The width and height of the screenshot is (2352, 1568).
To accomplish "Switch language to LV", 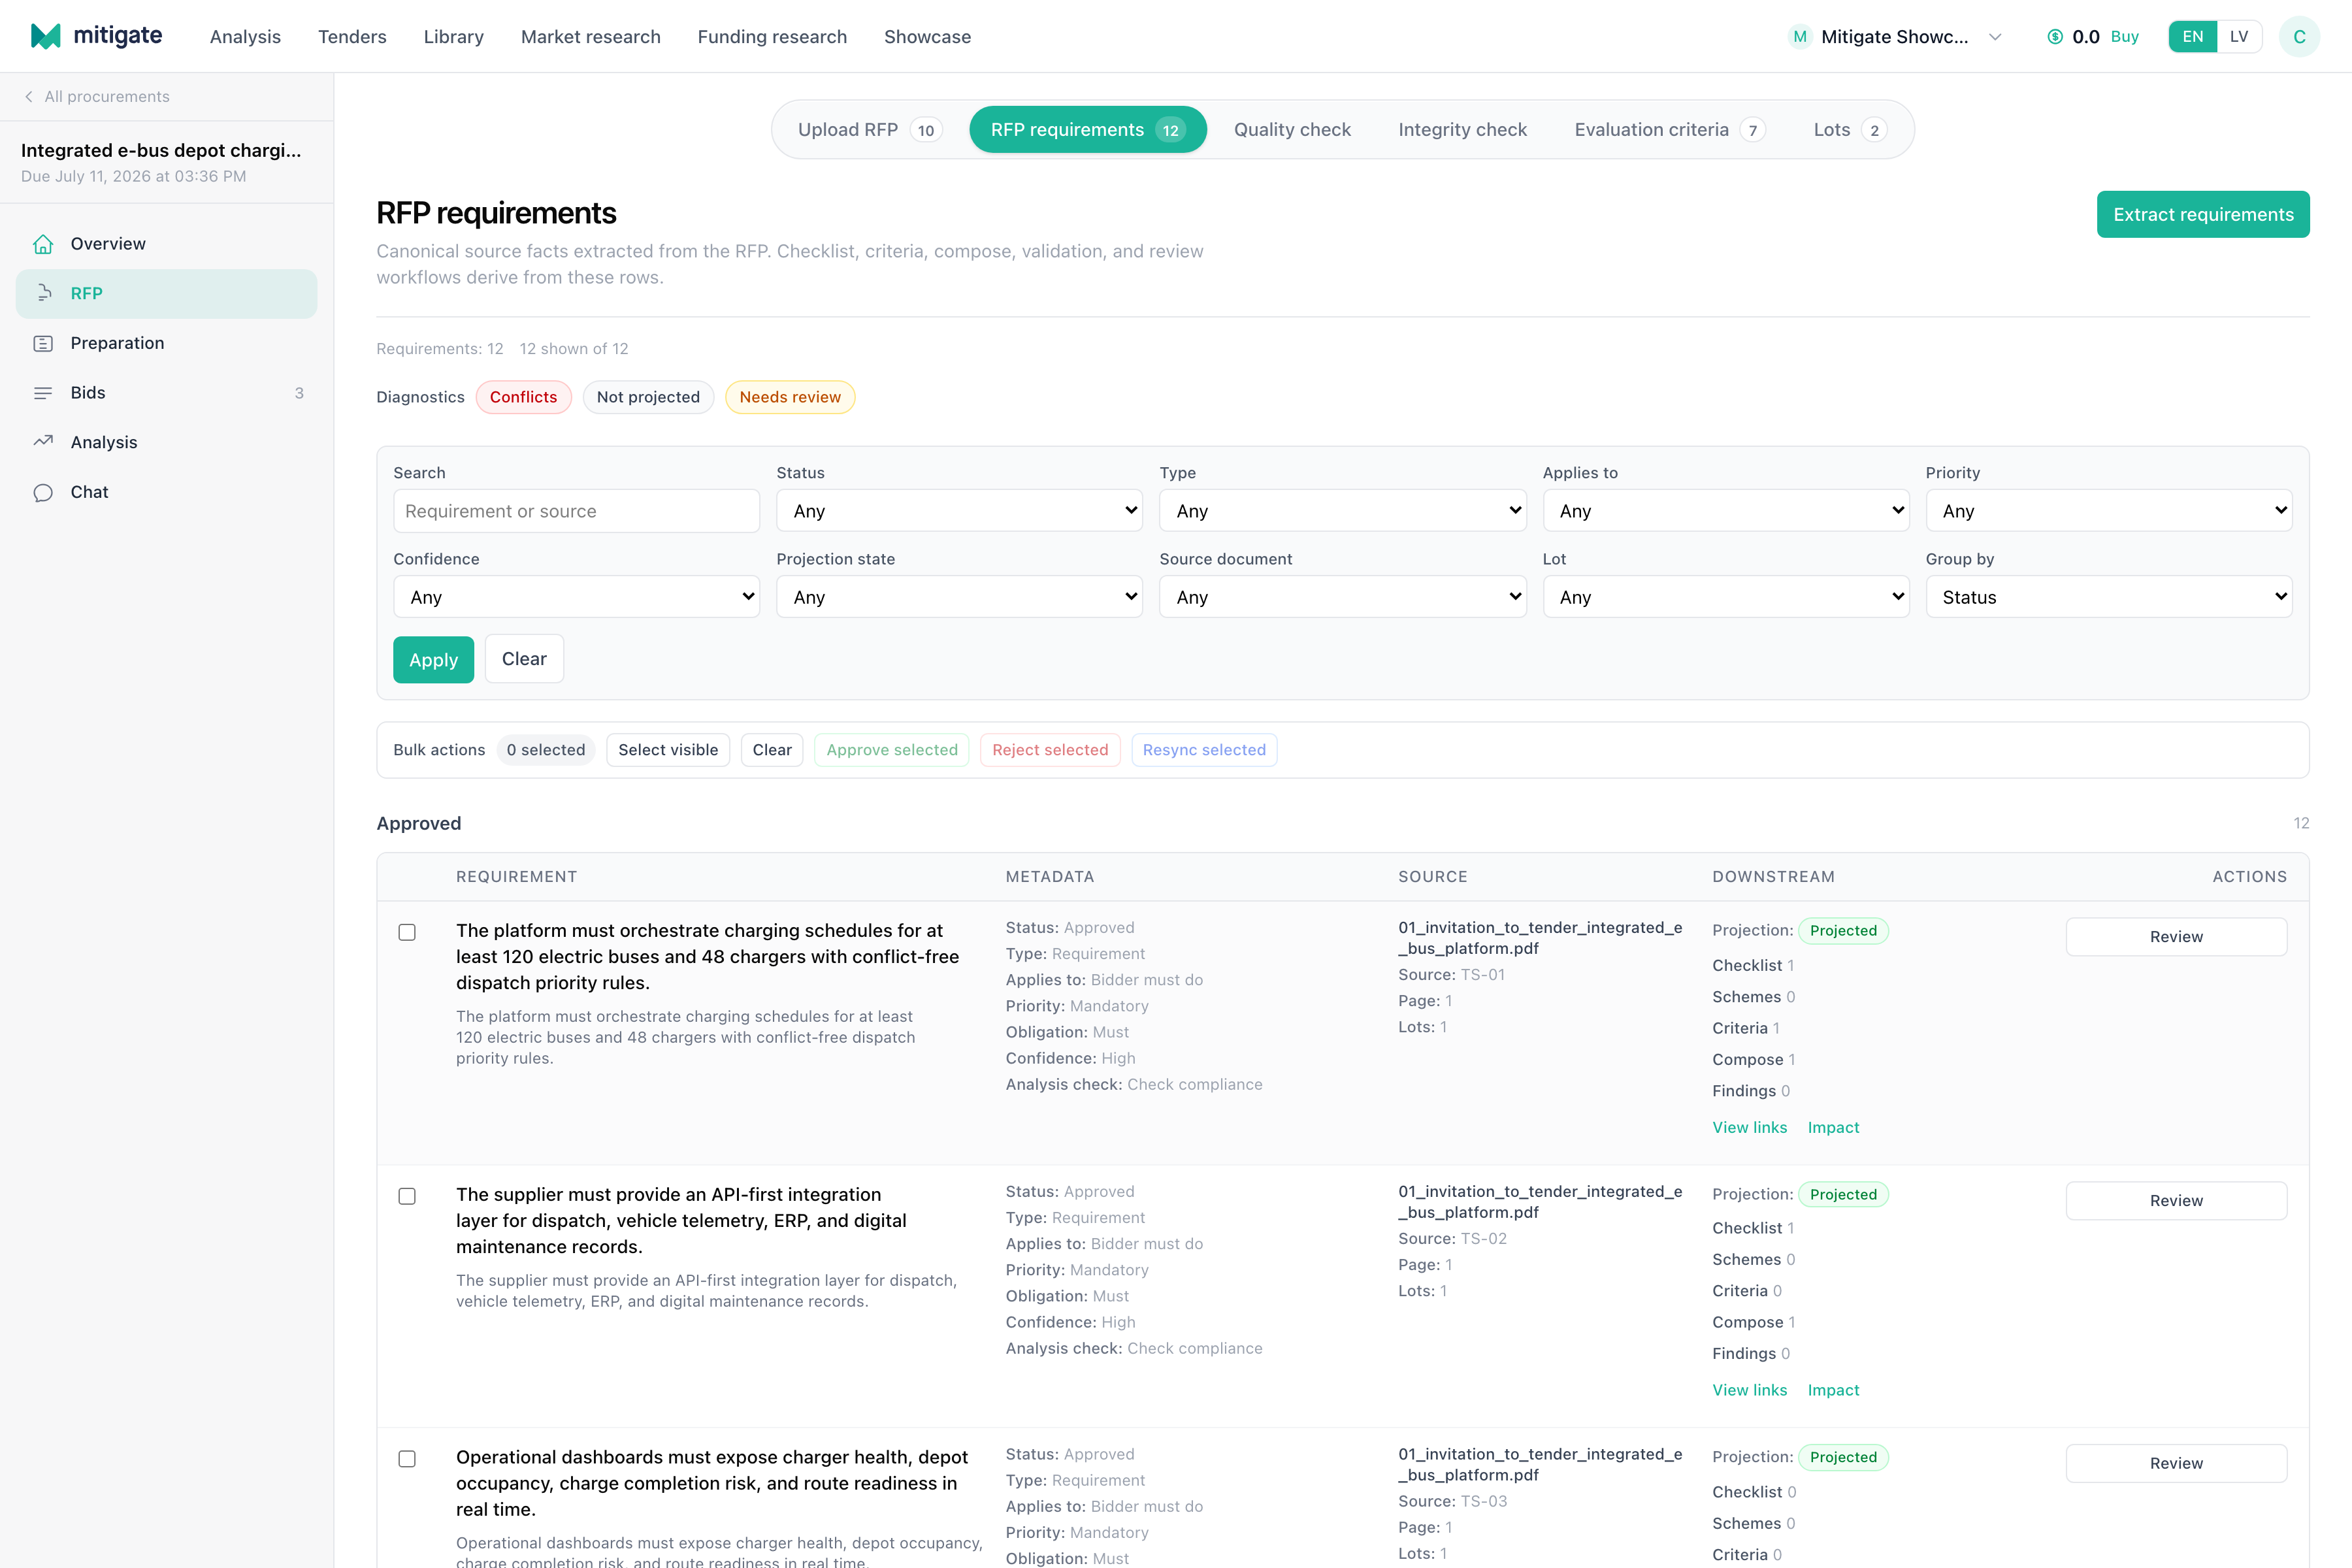I will 2239,37.
